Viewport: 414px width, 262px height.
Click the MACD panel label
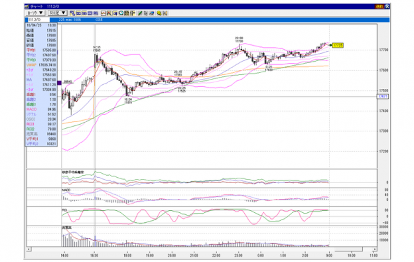66,190
